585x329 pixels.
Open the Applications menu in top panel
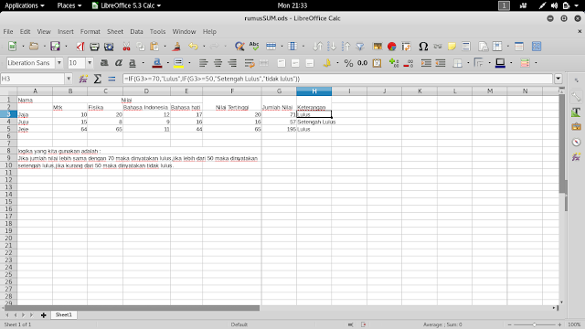[25, 5]
